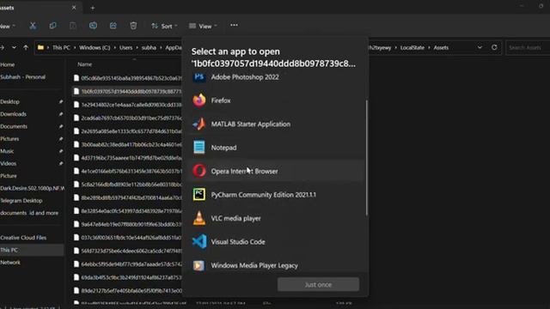Open Documents in quick access
This screenshot has width=550, height=309.
[x=14, y=126]
